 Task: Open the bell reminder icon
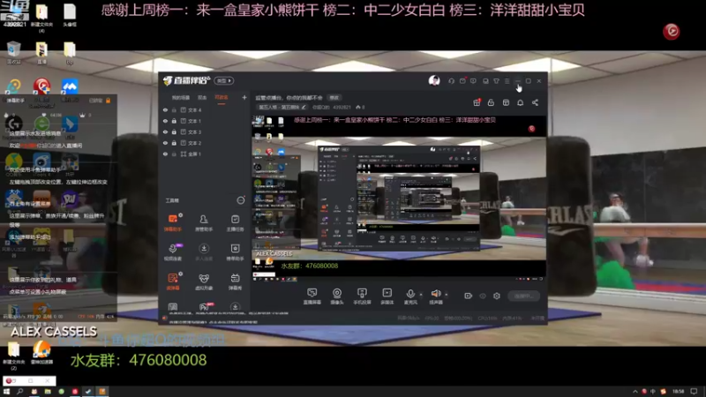[520, 102]
